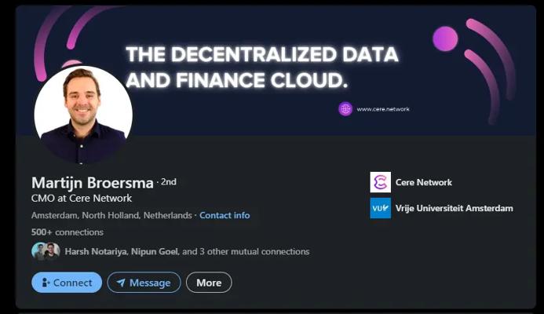Select the Cere Network company name
The image size is (544, 314).
(424, 182)
